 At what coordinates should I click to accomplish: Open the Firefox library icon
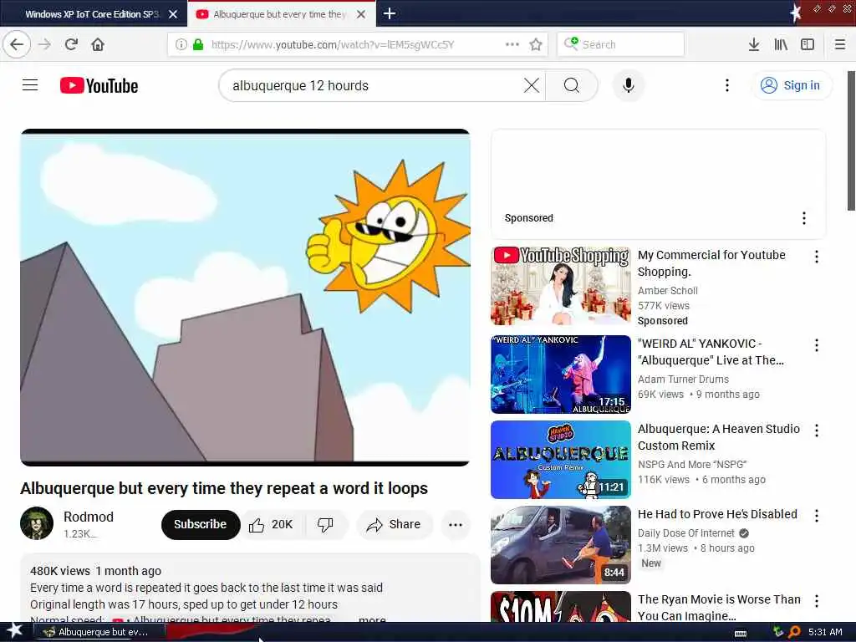click(781, 44)
